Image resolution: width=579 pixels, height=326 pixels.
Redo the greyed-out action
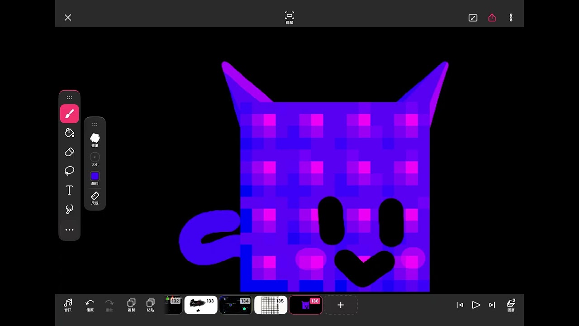(109, 305)
